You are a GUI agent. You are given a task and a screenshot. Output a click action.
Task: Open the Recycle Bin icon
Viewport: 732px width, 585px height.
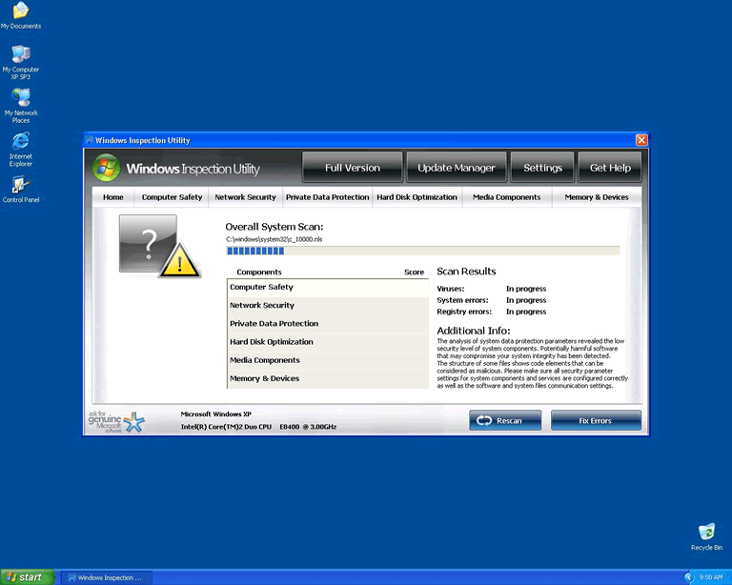coord(706,532)
